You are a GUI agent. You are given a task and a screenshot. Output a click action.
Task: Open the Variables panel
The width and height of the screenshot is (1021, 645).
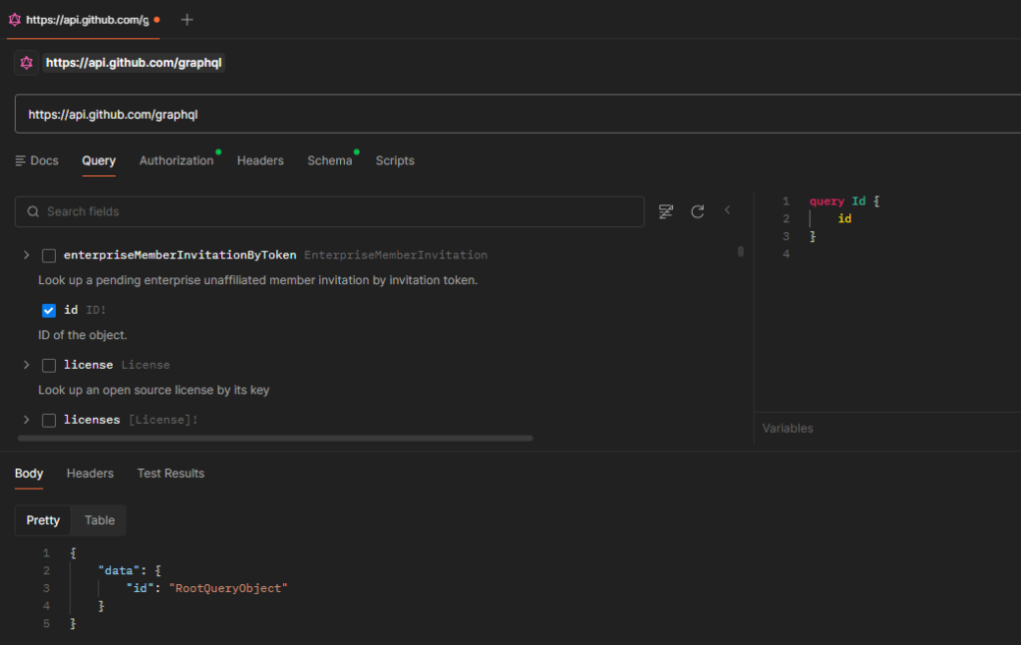point(788,429)
